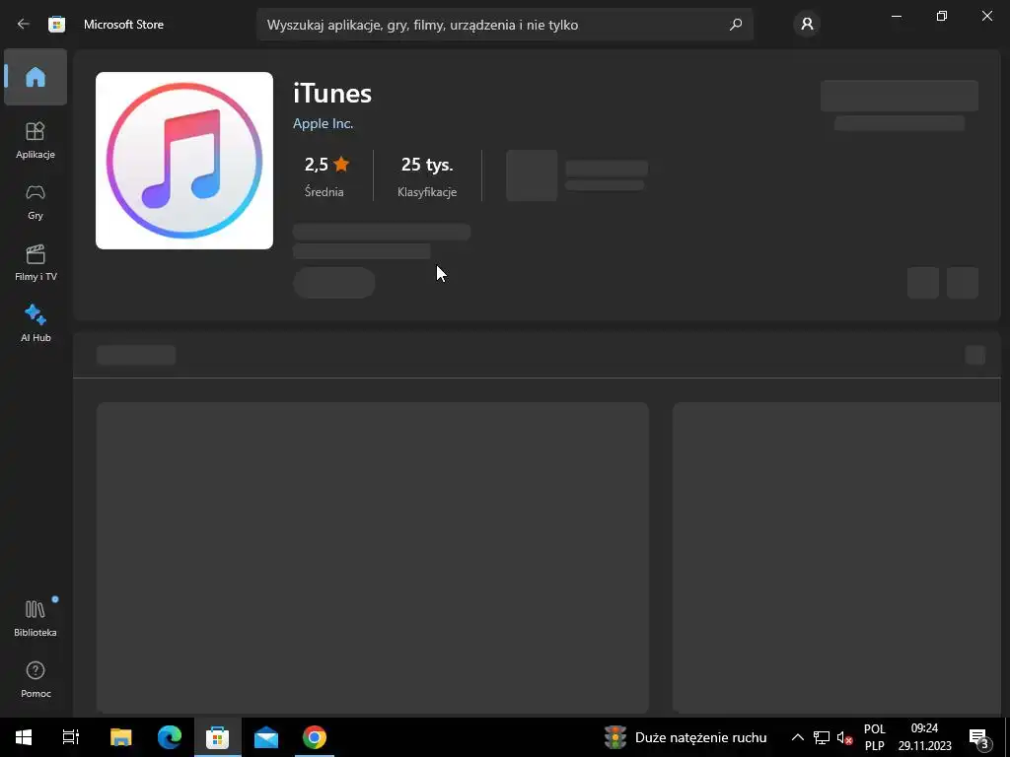Click the iTunes app logo image

[x=184, y=161]
